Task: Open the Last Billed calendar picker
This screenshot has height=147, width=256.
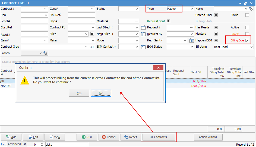Action: pos(143,28)
